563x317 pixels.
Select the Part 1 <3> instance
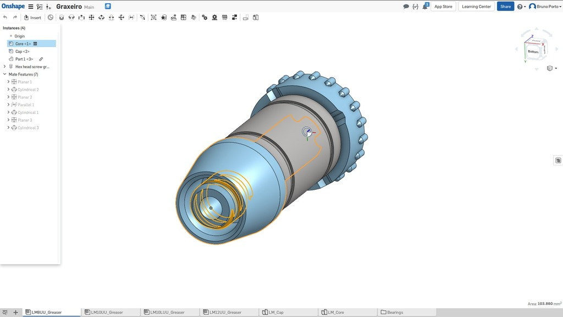pos(24,59)
